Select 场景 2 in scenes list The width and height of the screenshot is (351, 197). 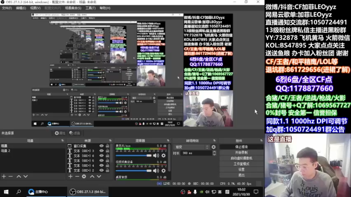(32, 151)
